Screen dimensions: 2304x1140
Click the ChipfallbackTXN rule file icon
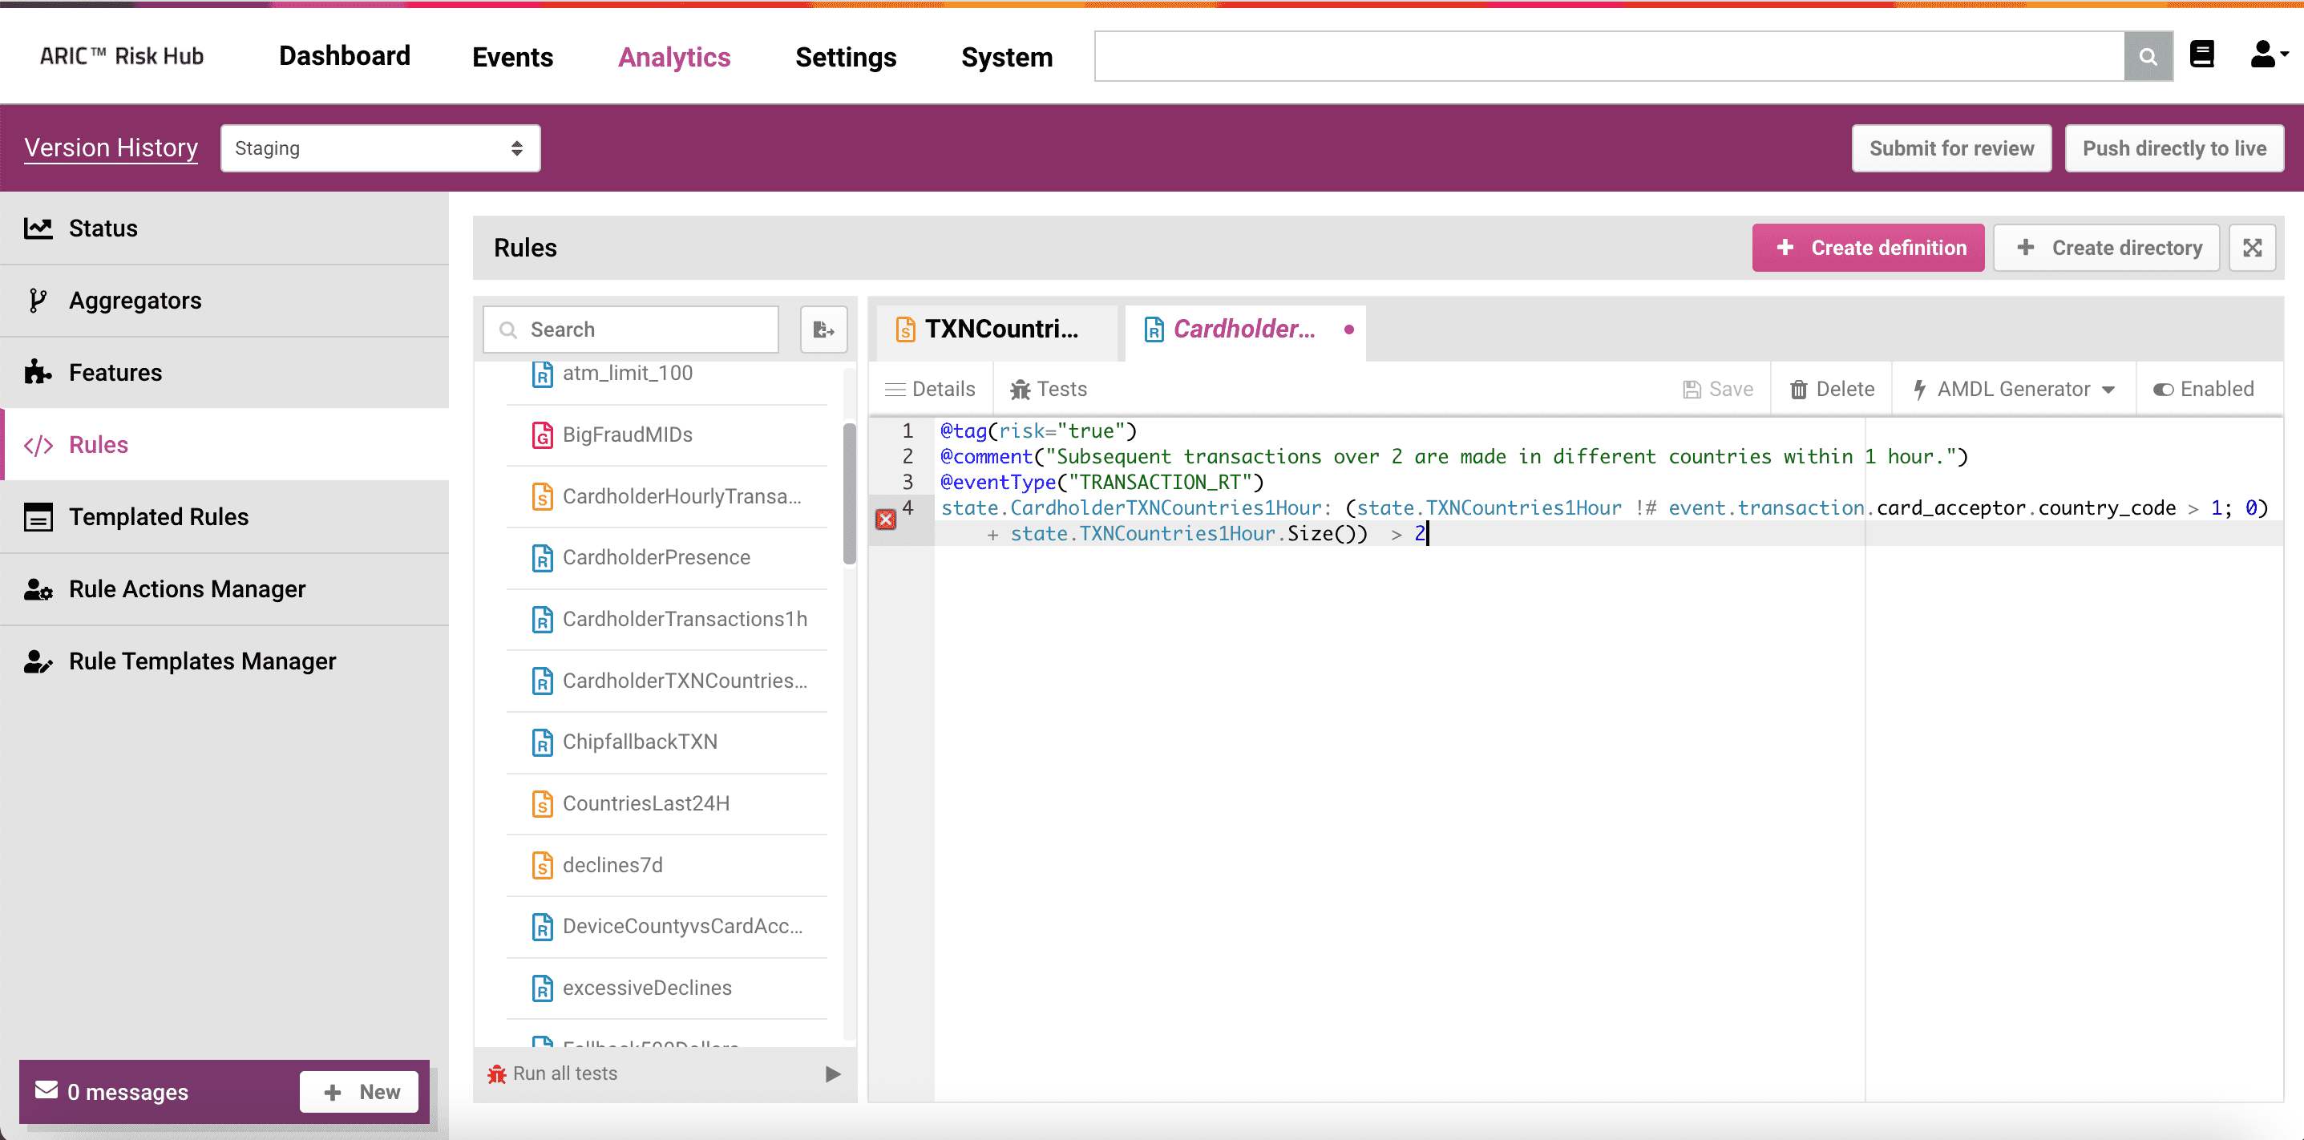coord(542,742)
